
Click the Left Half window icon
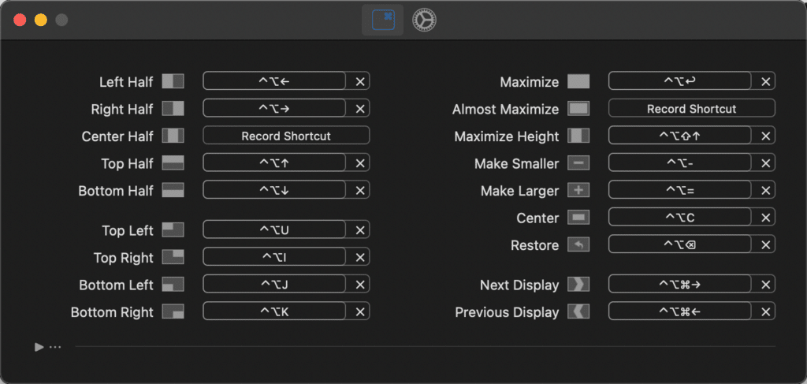[x=173, y=81]
